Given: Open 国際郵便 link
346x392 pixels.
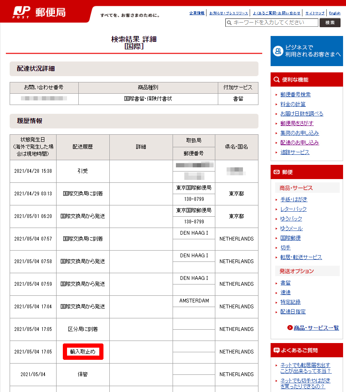Looking at the screenshot, I should tap(290, 238).
